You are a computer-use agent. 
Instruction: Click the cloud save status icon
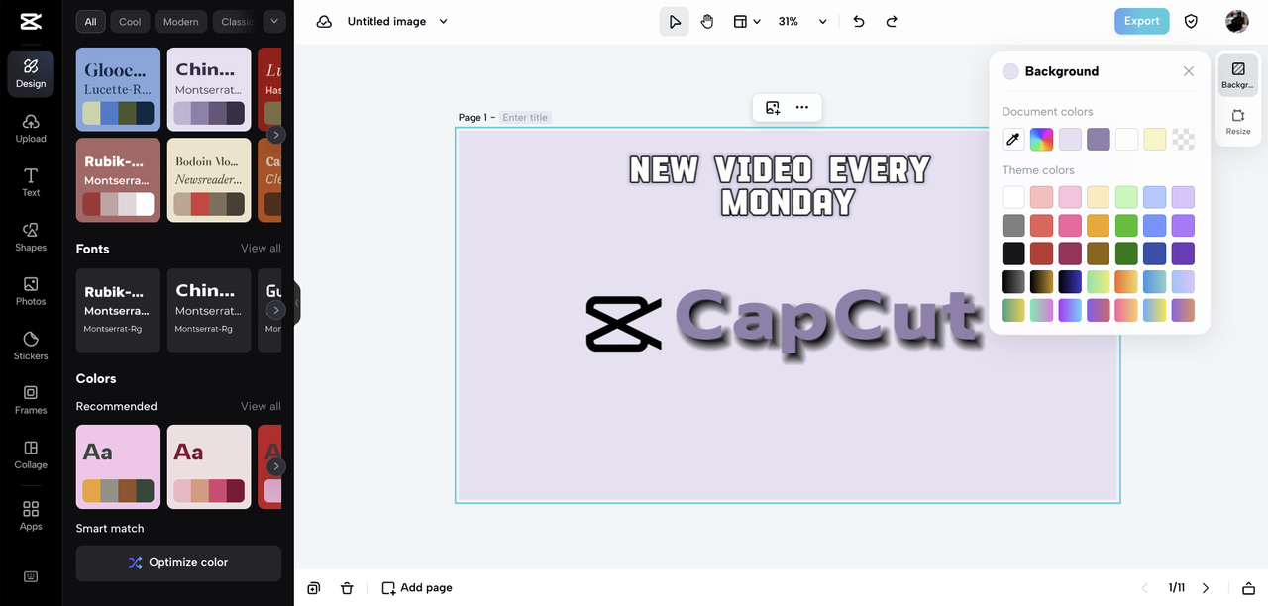pos(324,22)
